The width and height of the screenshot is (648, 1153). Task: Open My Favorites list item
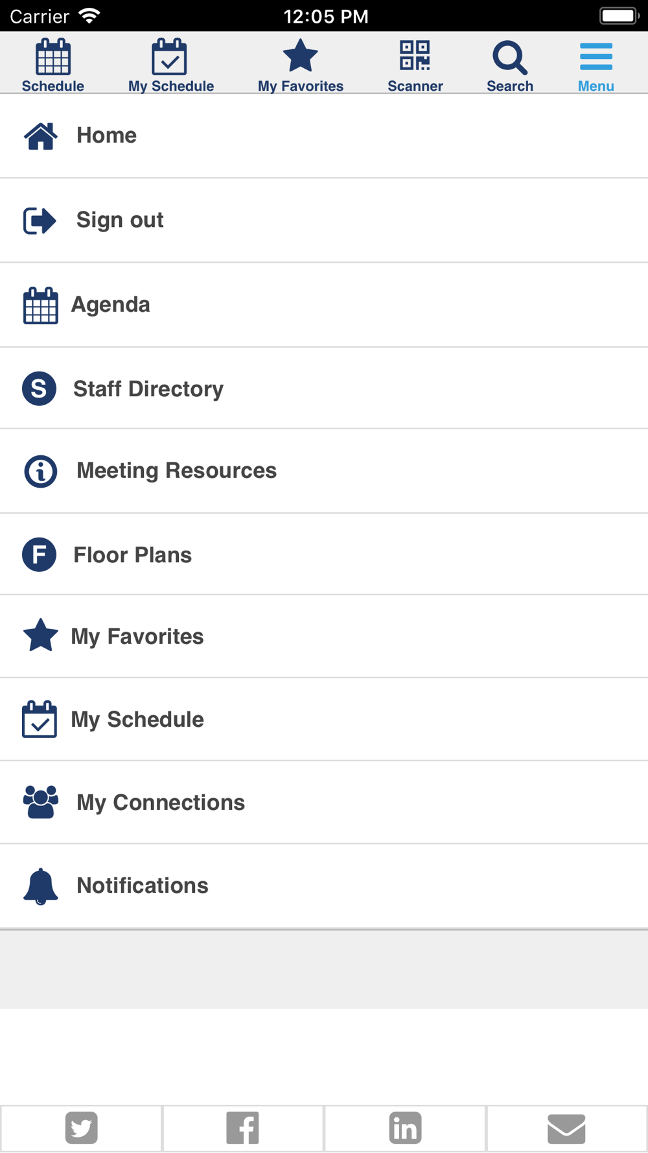point(137,637)
